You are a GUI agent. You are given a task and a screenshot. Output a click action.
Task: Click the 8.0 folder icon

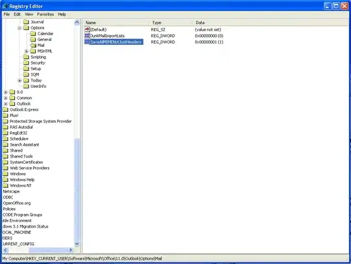pos(12,92)
